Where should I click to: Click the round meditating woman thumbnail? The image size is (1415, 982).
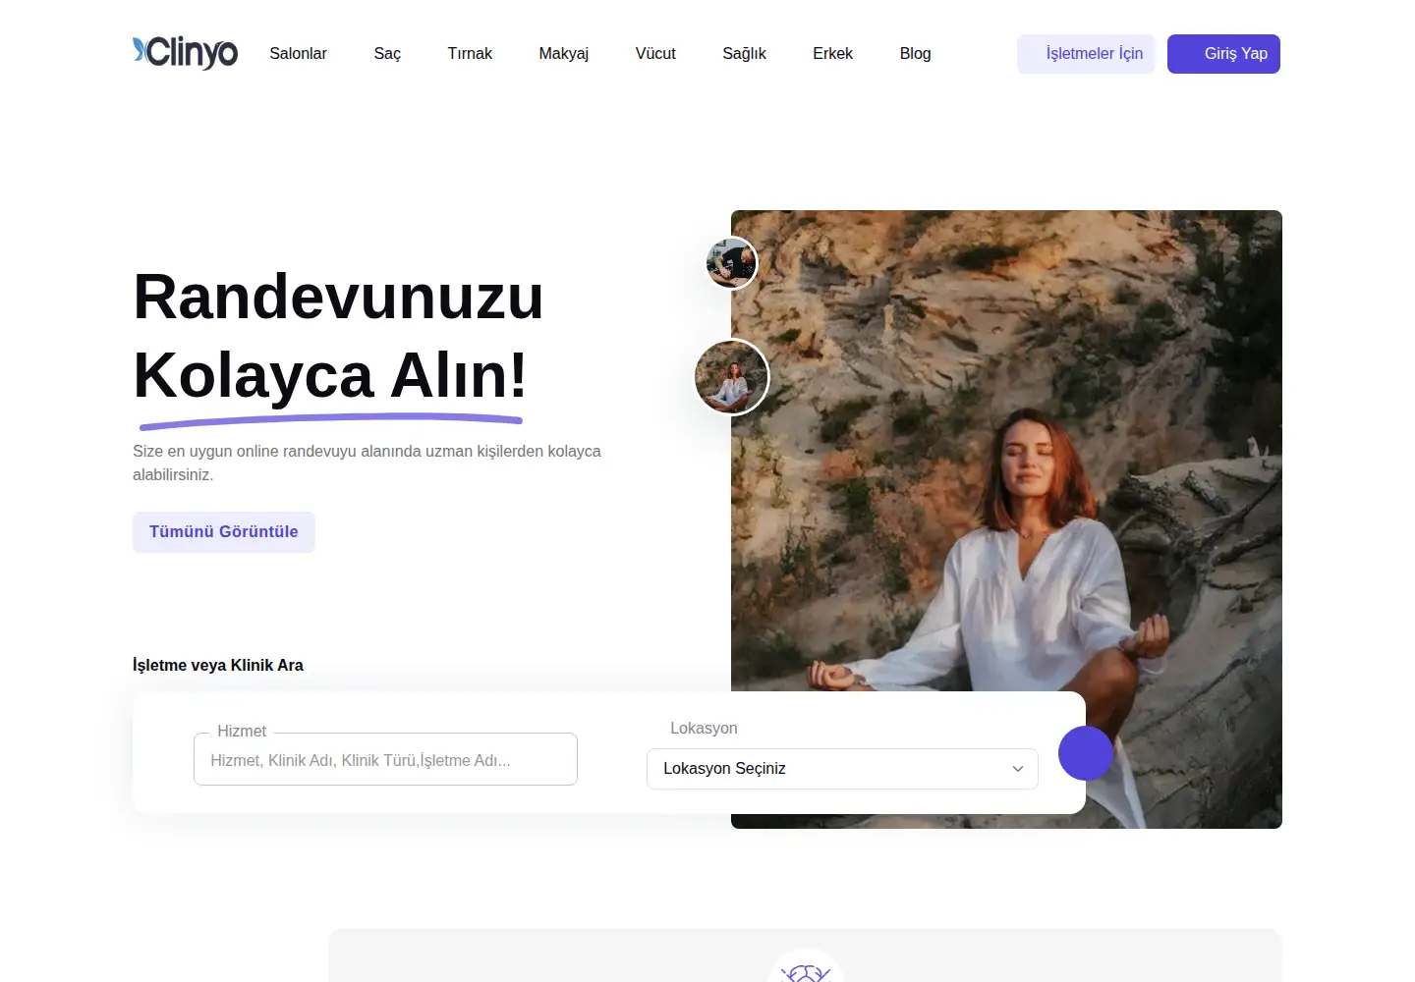732,377
